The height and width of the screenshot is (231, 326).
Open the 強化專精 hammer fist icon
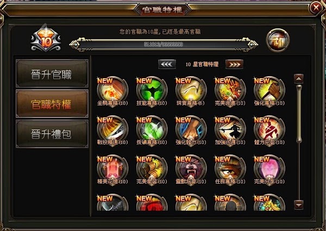click(x=269, y=91)
